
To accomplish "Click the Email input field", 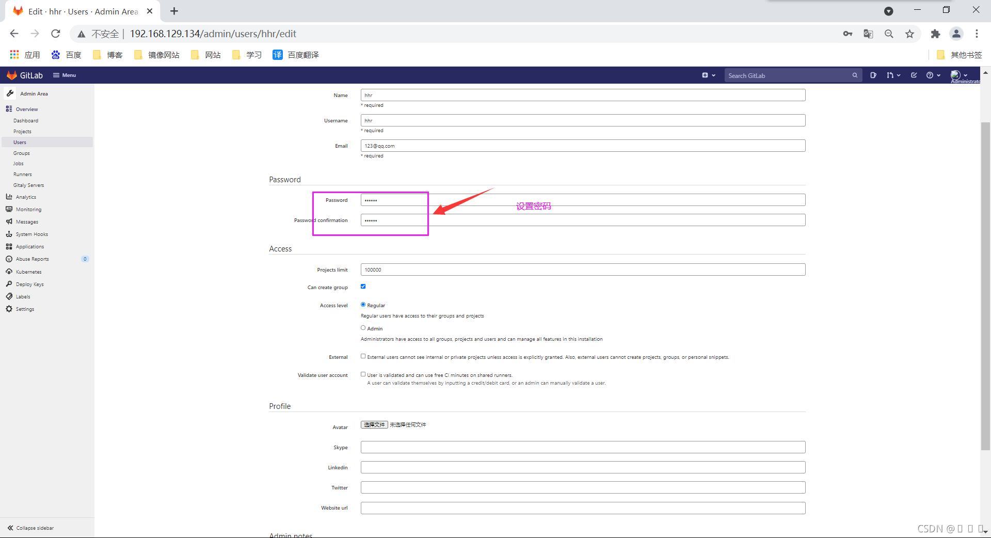I will (583, 146).
